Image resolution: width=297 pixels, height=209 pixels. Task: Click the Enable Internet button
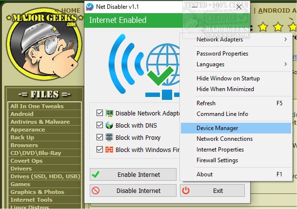(133, 174)
